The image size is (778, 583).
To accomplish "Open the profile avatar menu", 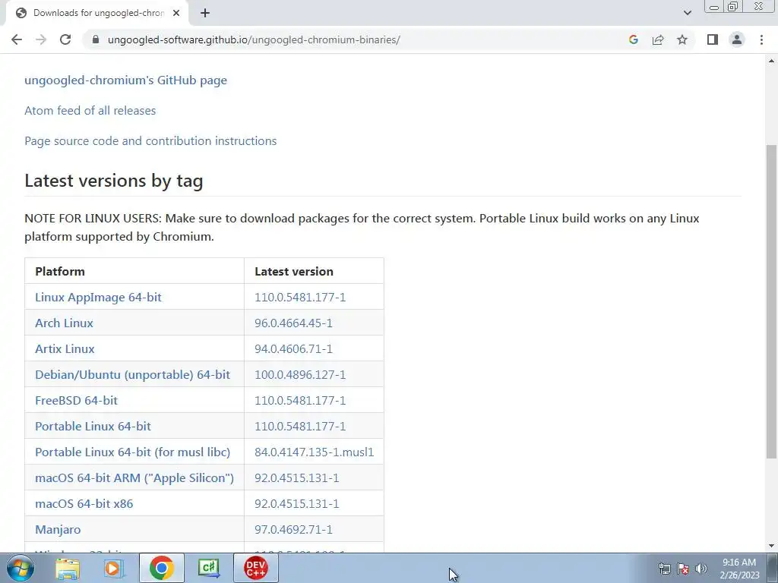I will [x=737, y=39].
